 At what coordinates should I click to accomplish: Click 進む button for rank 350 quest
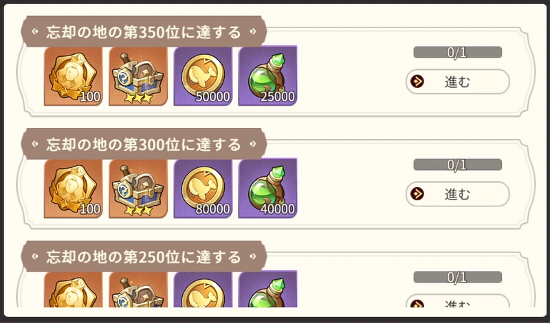[457, 82]
